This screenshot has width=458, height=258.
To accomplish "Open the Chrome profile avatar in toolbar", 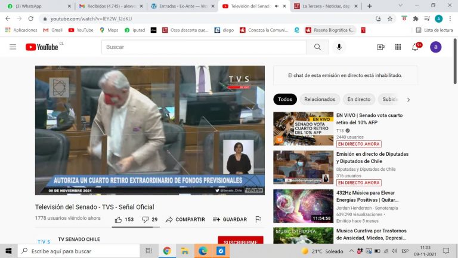I will click(438, 19).
